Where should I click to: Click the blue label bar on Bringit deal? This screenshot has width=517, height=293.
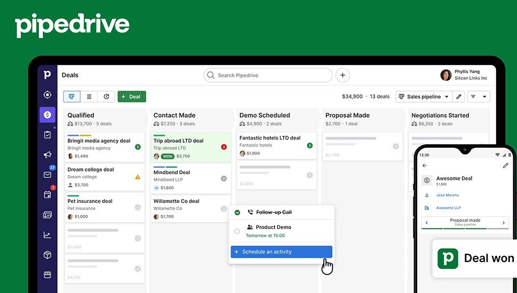click(x=73, y=135)
